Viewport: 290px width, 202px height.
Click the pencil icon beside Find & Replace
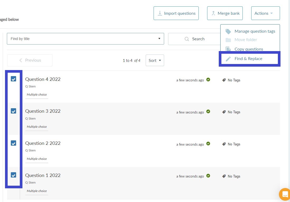click(x=228, y=59)
